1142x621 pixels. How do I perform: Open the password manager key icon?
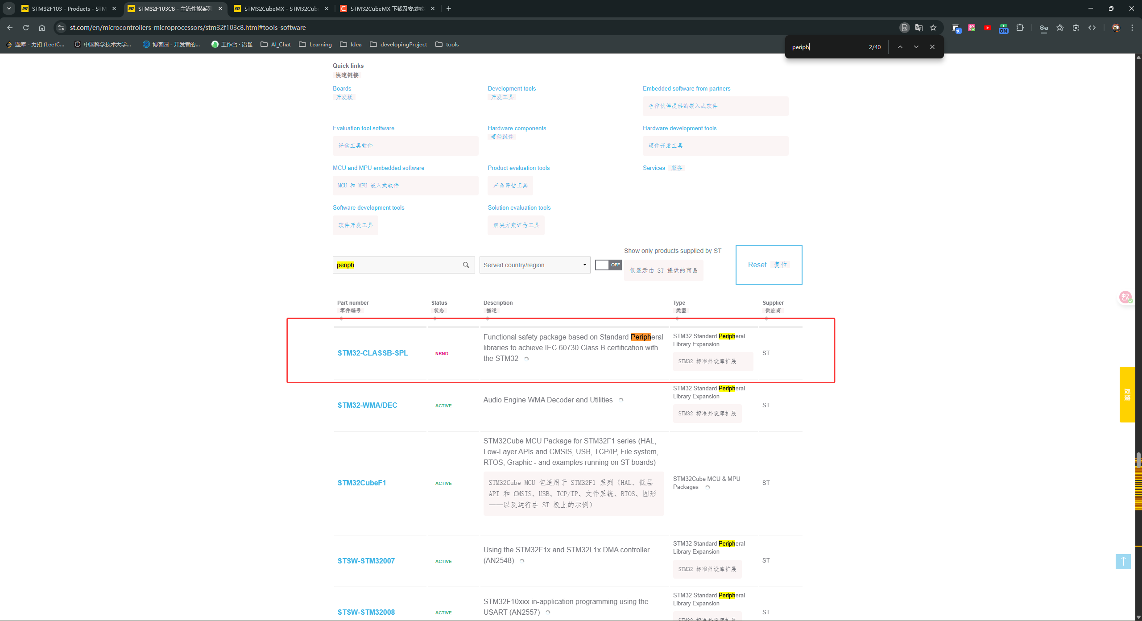click(x=1044, y=28)
